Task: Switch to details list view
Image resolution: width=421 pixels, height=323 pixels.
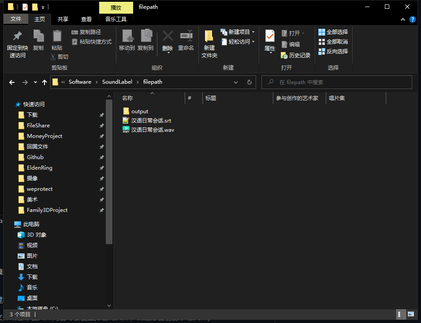Action: click(401, 314)
